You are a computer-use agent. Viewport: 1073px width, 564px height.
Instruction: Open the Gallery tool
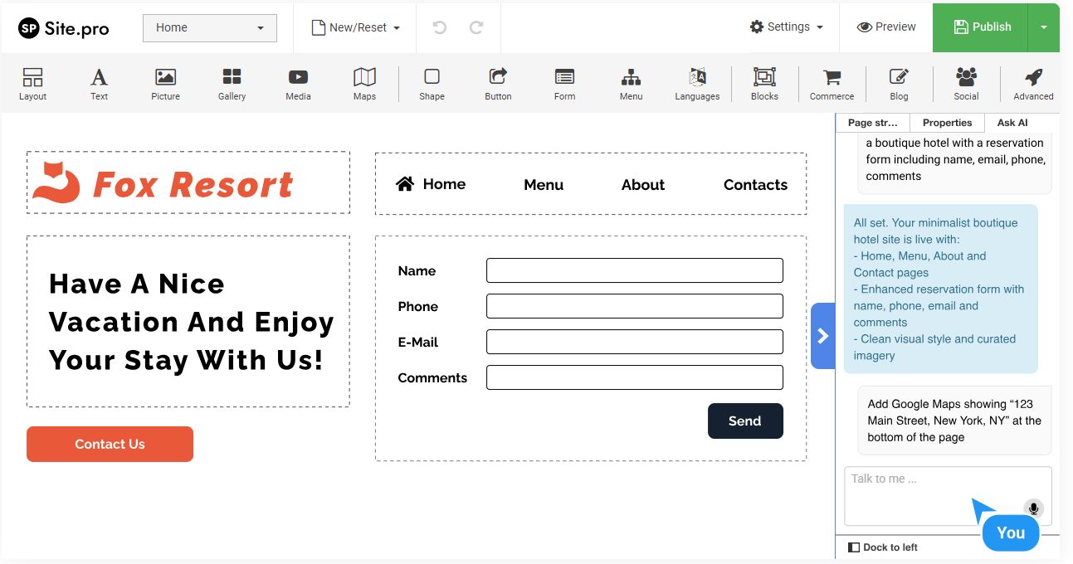tap(232, 84)
